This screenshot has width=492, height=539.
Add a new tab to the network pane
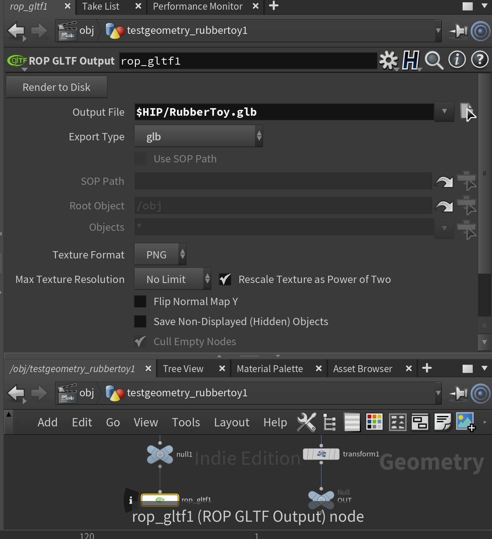point(427,368)
